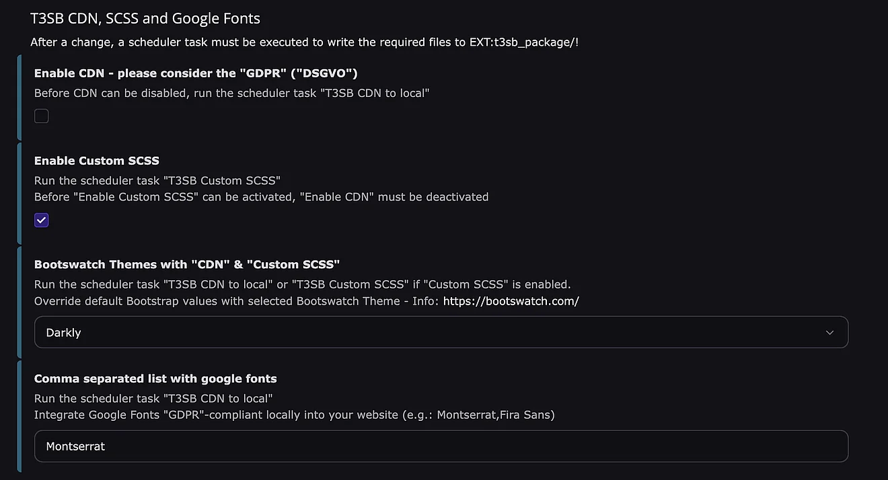The height and width of the screenshot is (480, 888).
Task: Open the bootswatch.com link
Action: pyautogui.click(x=511, y=301)
